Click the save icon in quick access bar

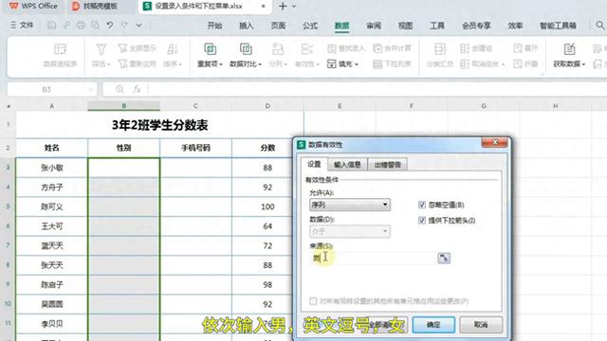51,26
